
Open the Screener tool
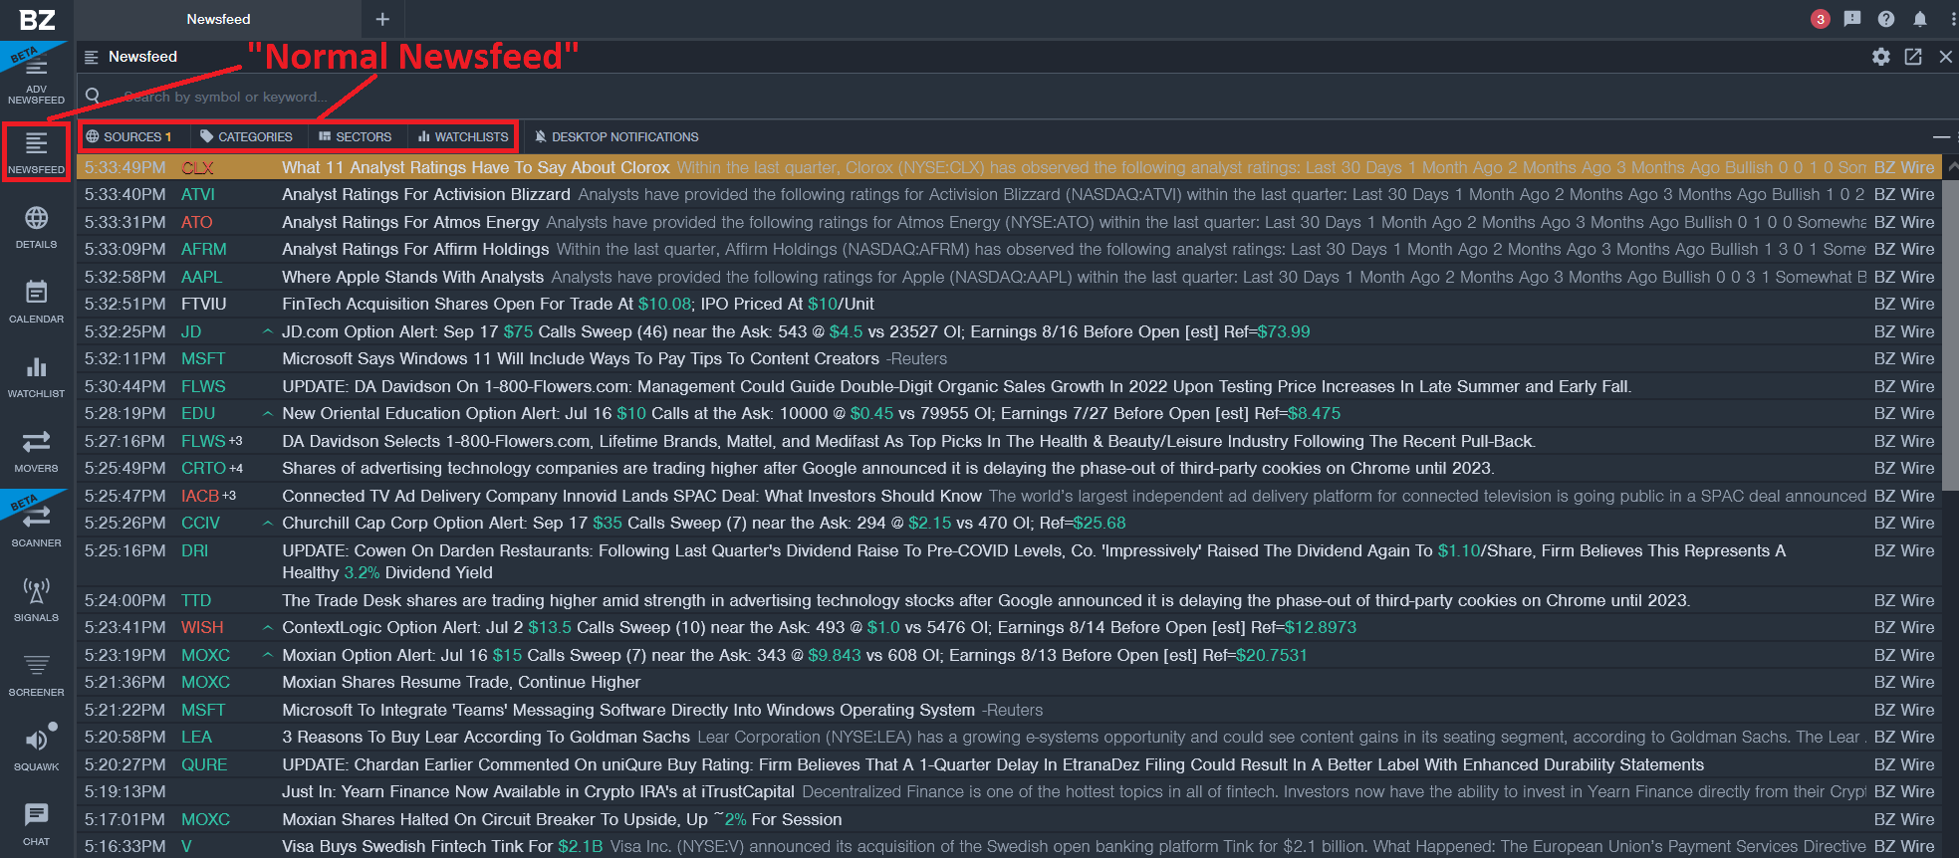point(36,675)
